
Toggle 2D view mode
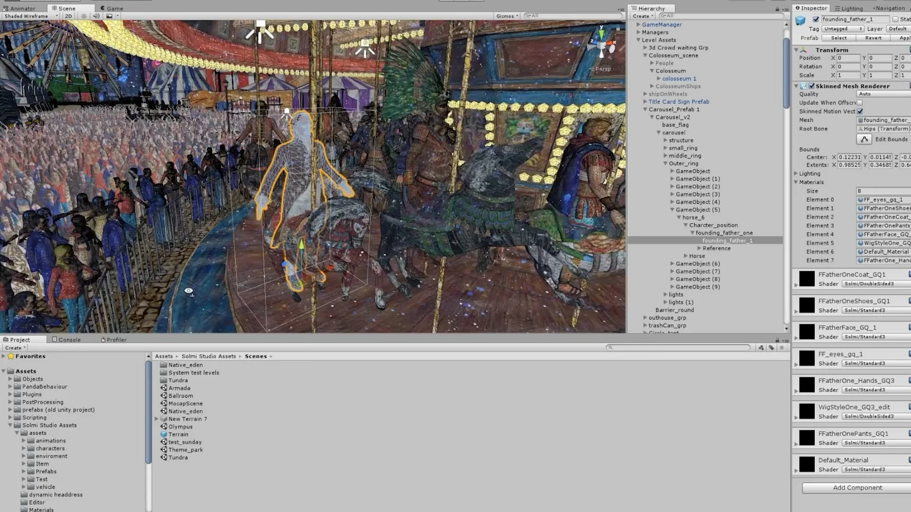click(x=68, y=16)
